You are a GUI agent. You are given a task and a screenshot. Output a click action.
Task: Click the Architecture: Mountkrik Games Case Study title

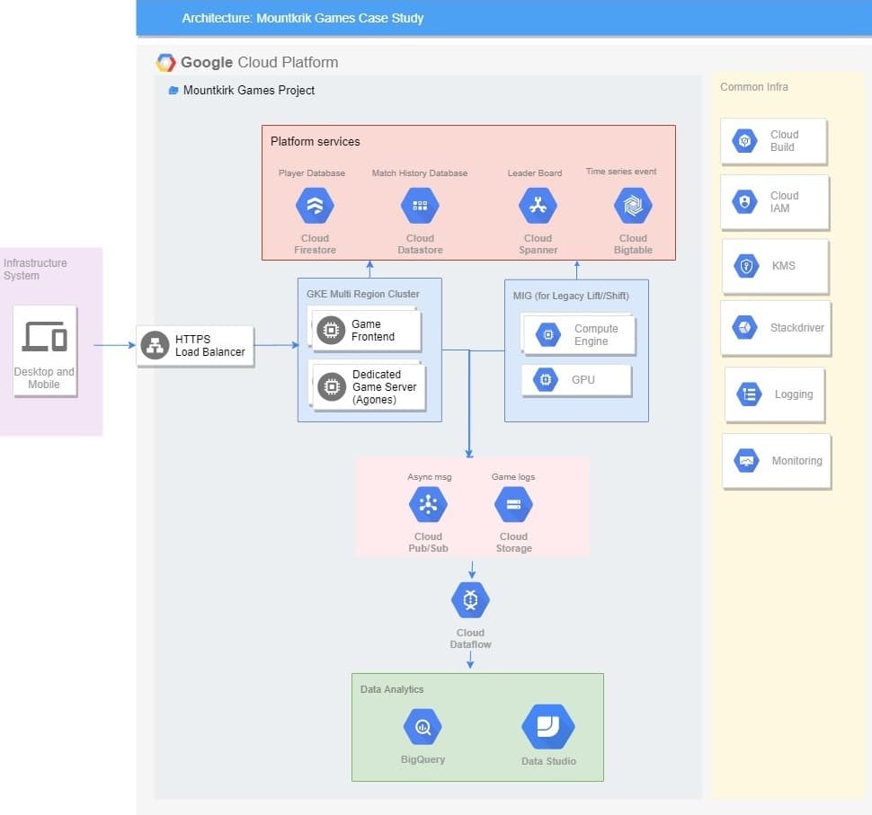pos(303,18)
